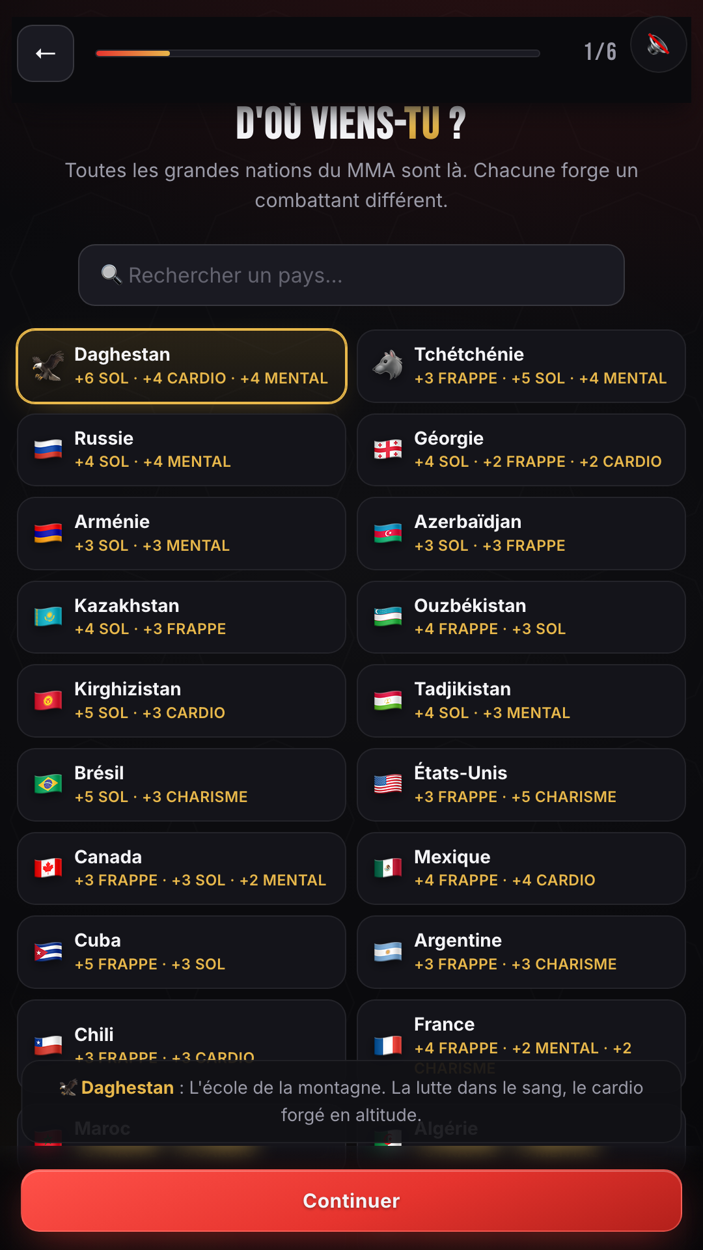Screen dimensions: 703x1250
Task: Pick the Canada country card
Action: coord(182,868)
